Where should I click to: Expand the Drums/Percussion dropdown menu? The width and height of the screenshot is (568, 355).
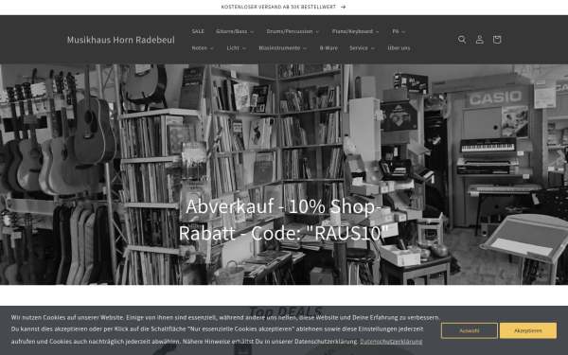pyautogui.click(x=293, y=31)
